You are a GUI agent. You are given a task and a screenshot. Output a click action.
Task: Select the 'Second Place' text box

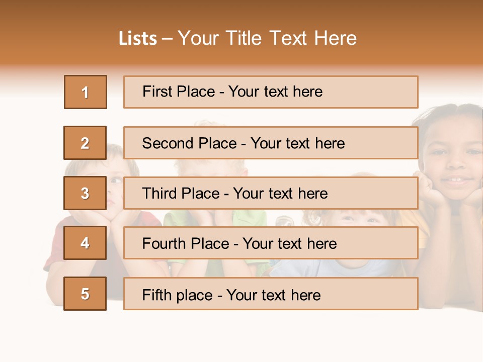tap(271, 143)
